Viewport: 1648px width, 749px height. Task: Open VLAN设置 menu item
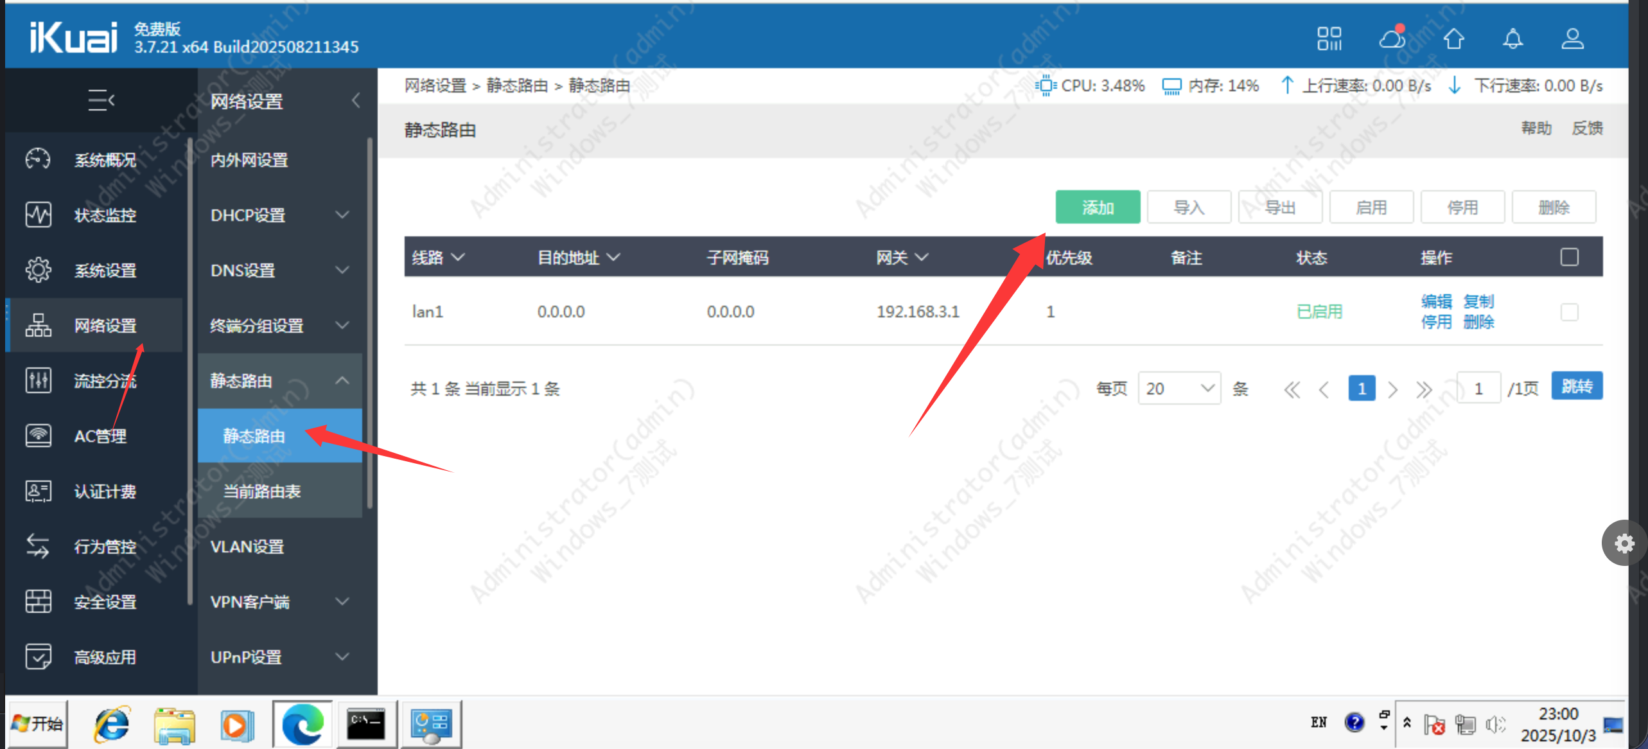pos(247,547)
